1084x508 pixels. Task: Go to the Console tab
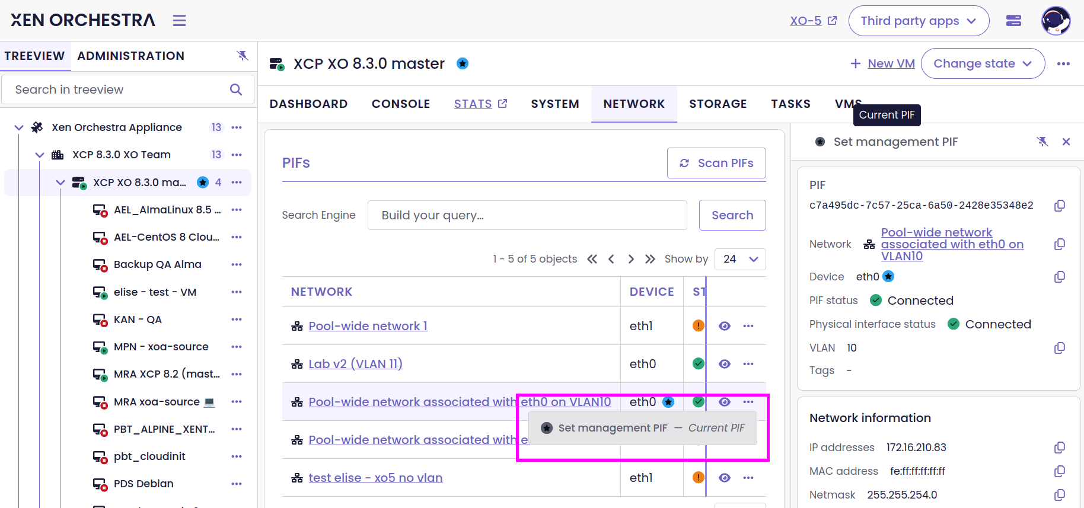coord(401,104)
